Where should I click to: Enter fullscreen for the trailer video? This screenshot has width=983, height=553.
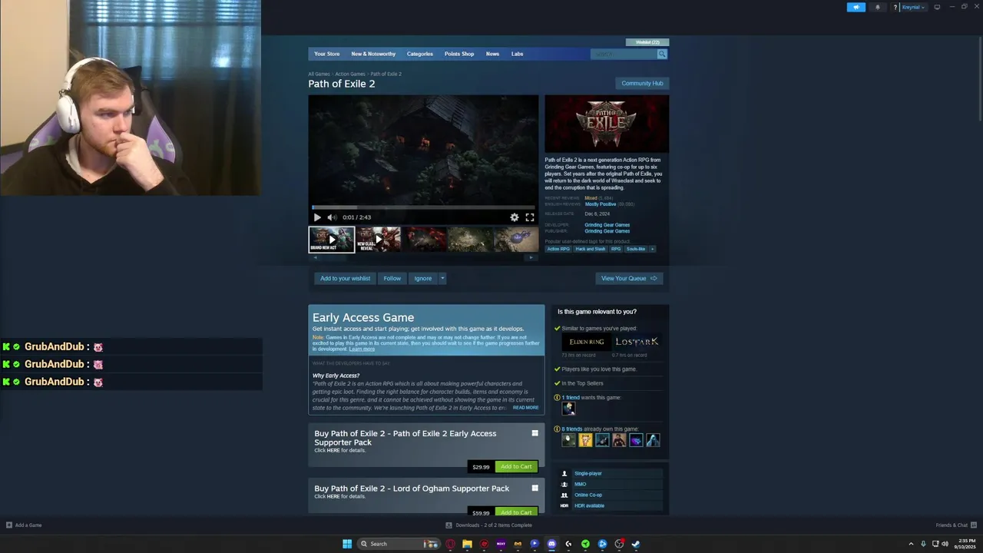point(530,217)
